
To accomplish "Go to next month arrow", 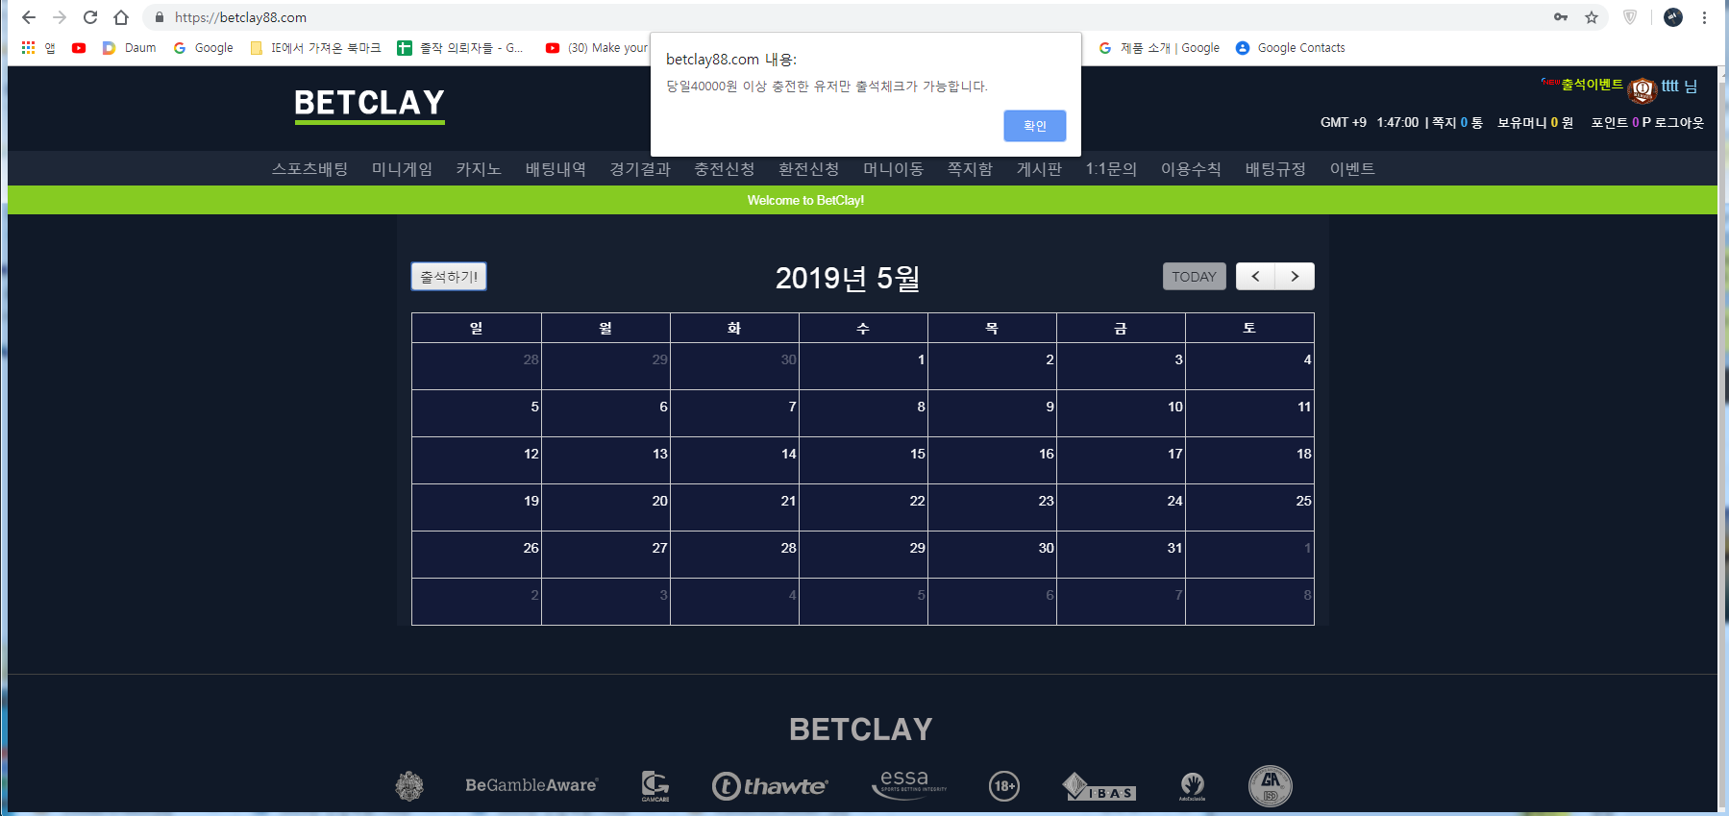I will click(1295, 277).
